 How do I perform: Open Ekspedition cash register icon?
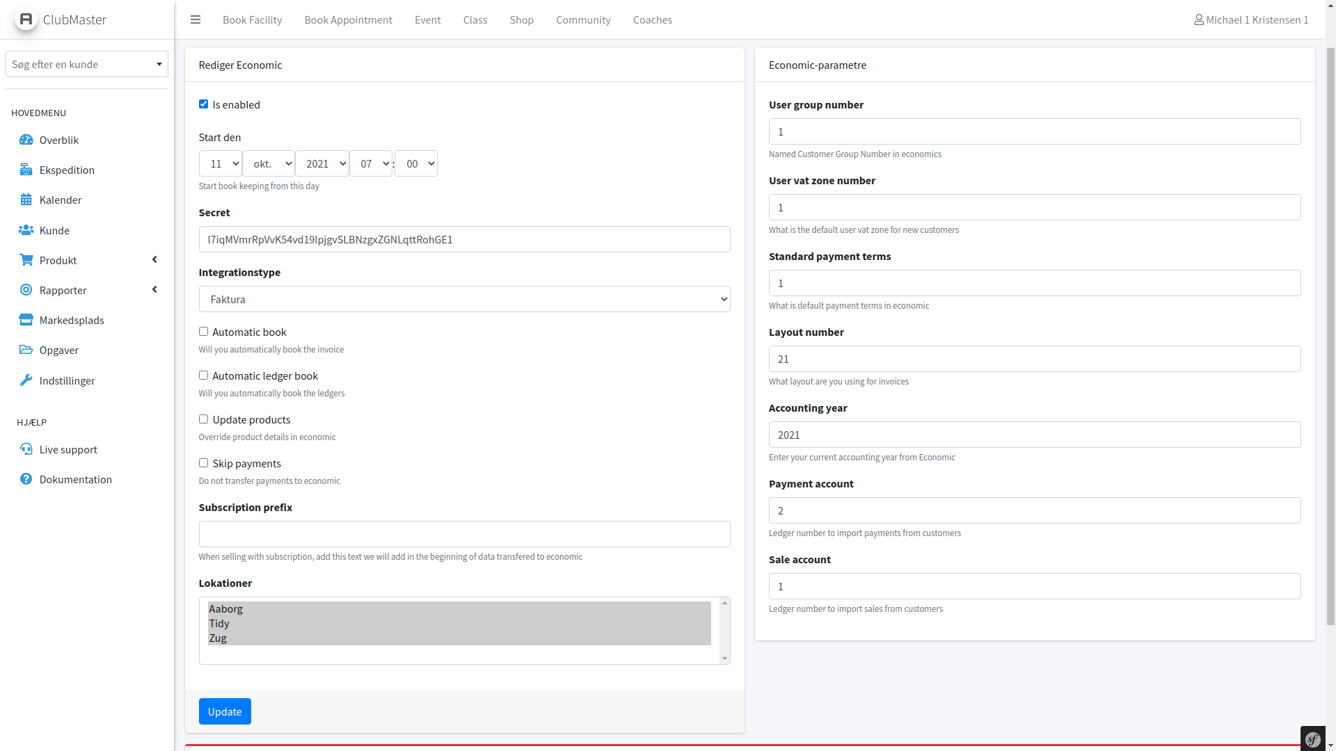pos(26,170)
